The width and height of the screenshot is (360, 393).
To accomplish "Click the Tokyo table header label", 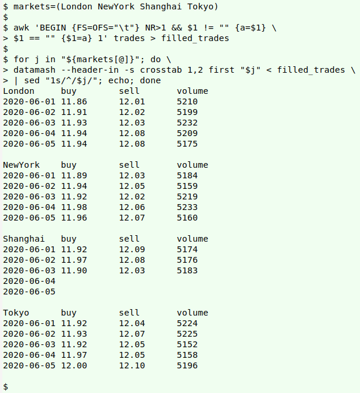I will [16, 313].
